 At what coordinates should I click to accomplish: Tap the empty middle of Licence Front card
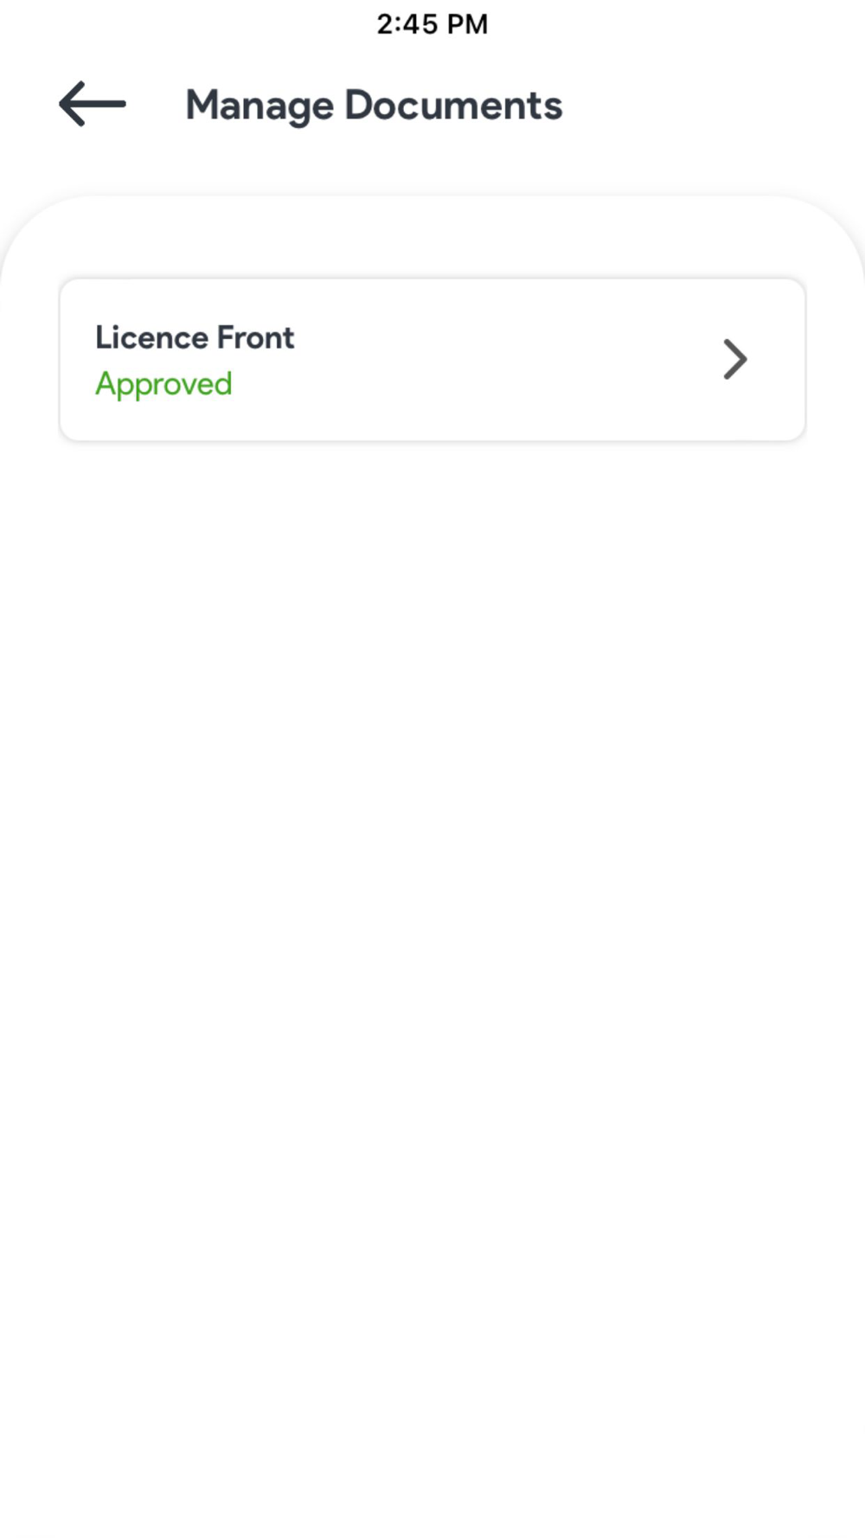484,360
